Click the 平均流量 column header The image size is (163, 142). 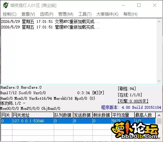(x=123, y=115)
